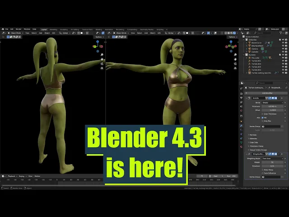Click the blue Z axis on the right viewport gizmo
This screenshot has height=217, width=289.
point(231,42)
